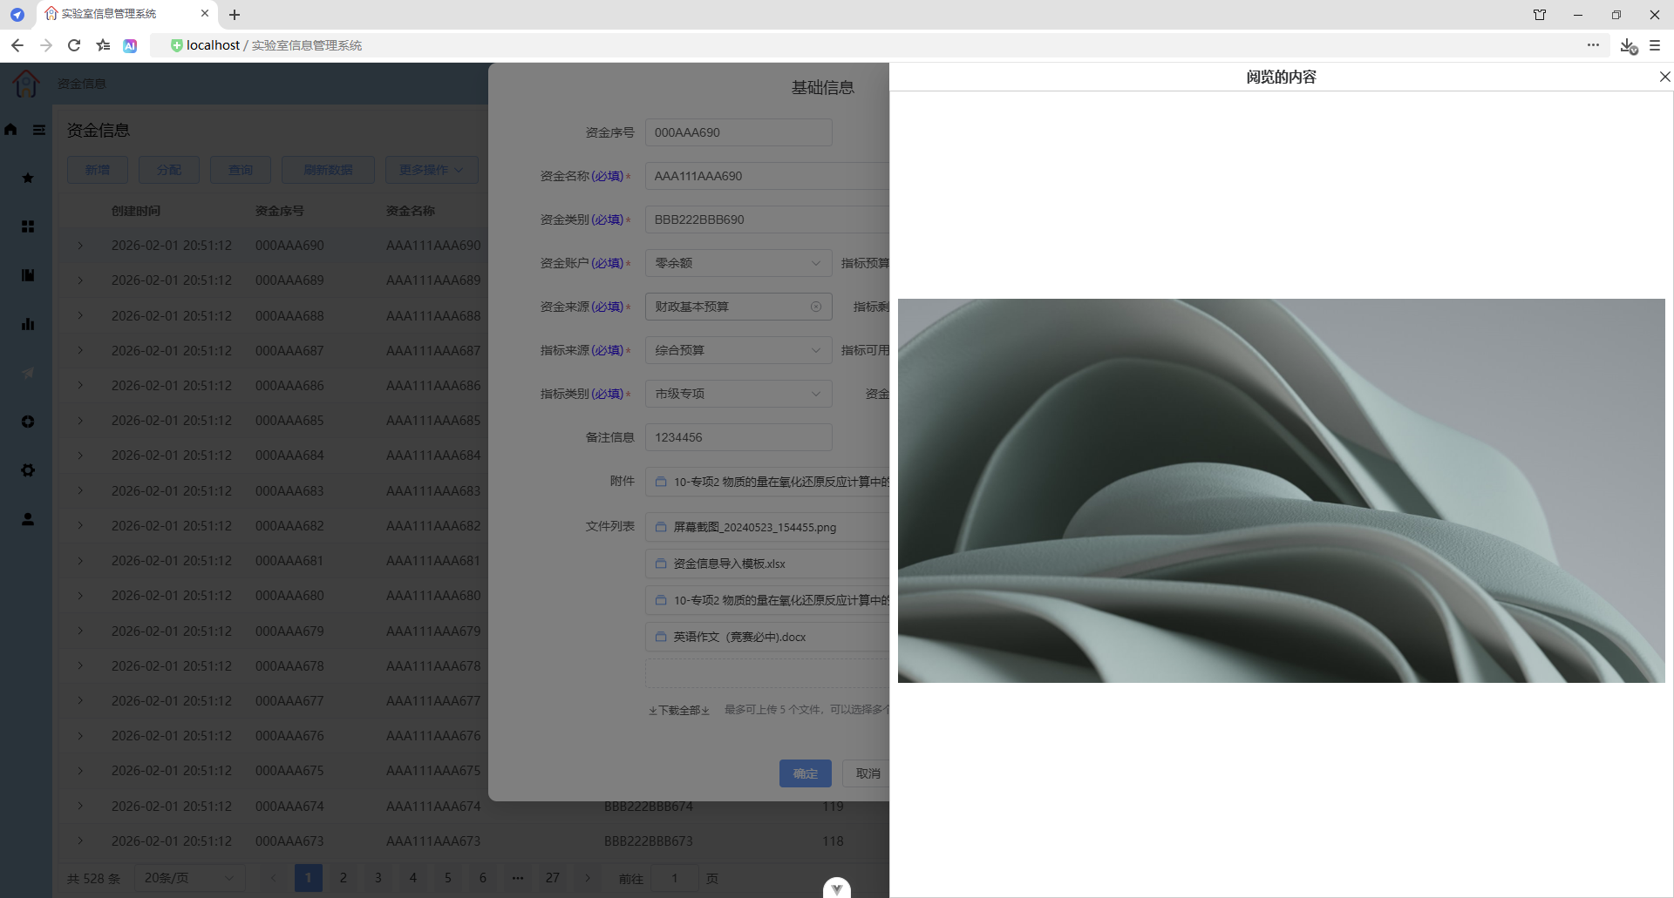
Task: Go to page 27 in pagination
Action: [x=553, y=878]
